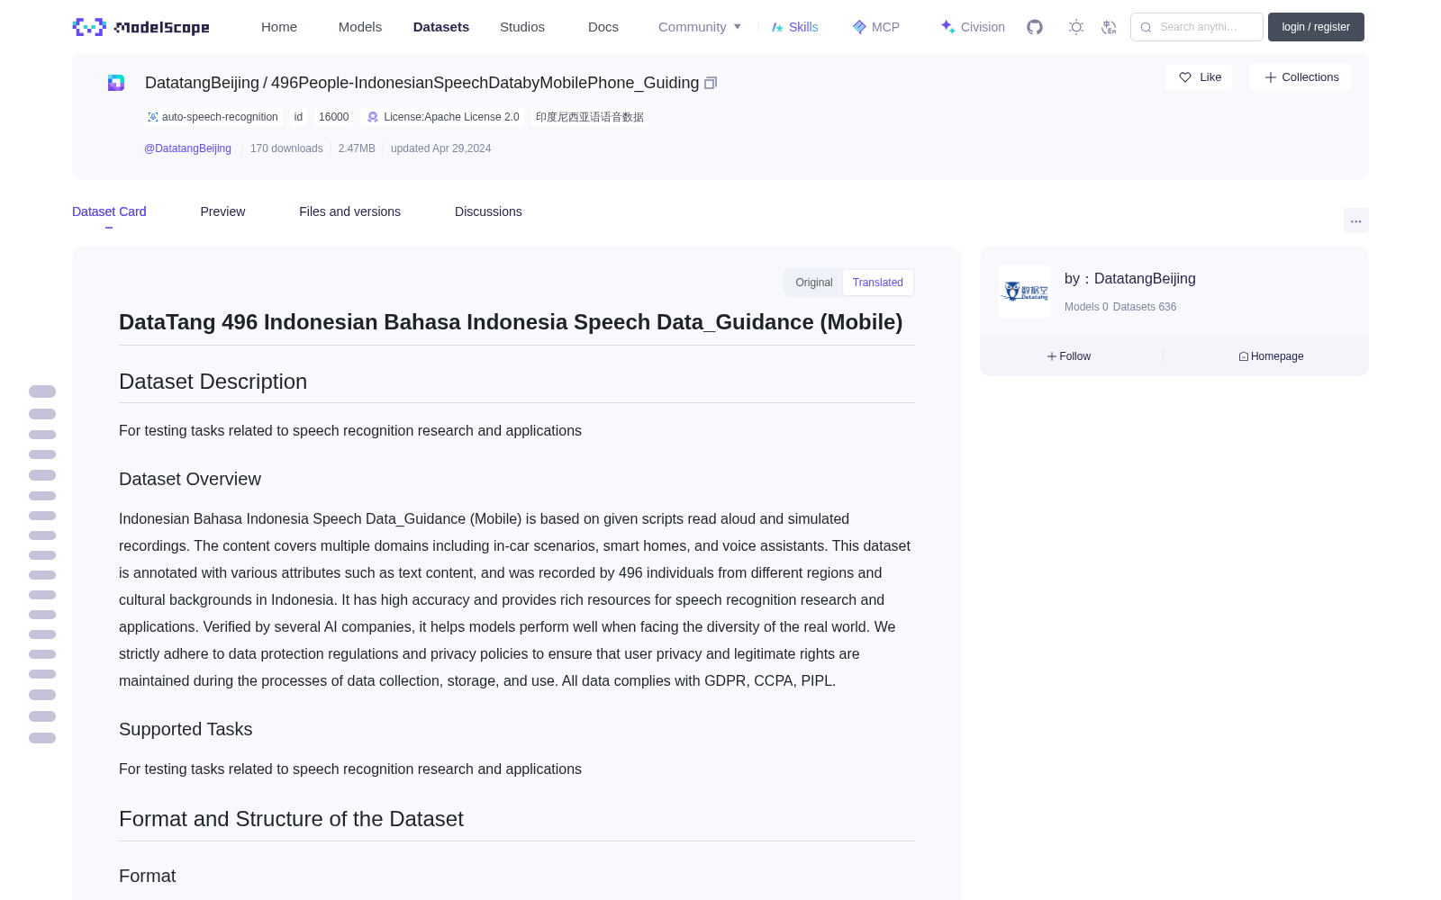Click the Dataset Description heading
The height and width of the screenshot is (900, 1441).
click(213, 382)
